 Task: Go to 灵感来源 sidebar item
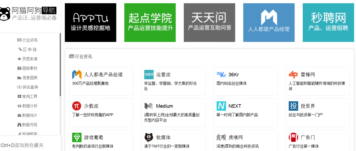click(27, 59)
